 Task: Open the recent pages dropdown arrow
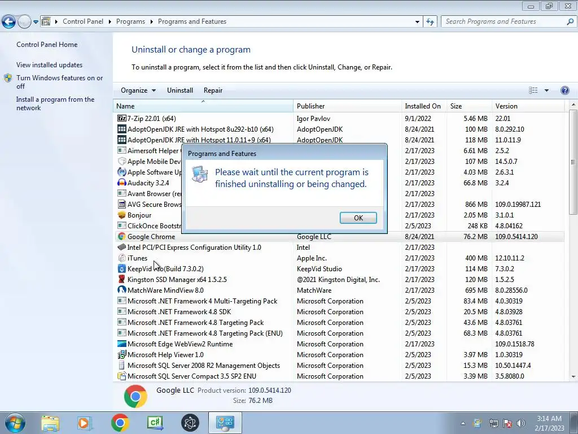[36, 22]
